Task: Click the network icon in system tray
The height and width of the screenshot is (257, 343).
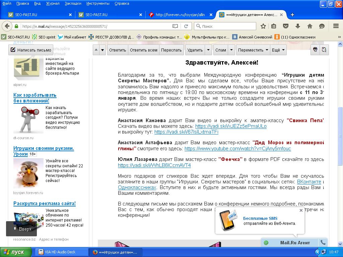Action: click(x=324, y=252)
